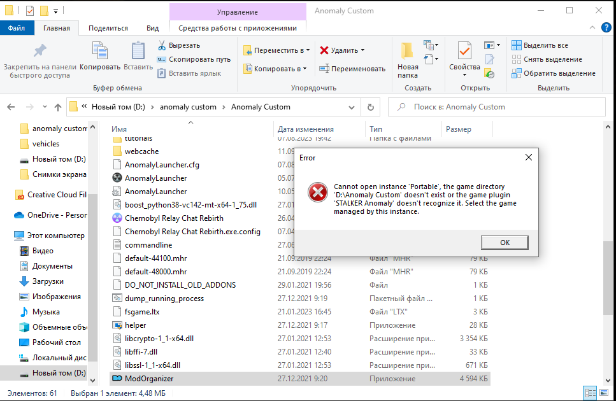Open address bar history dropdown chevron
This screenshot has width=616, height=401.
(x=352, y=107)
